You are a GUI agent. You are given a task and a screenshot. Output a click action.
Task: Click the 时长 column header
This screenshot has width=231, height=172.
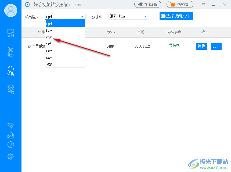[140, 32]
